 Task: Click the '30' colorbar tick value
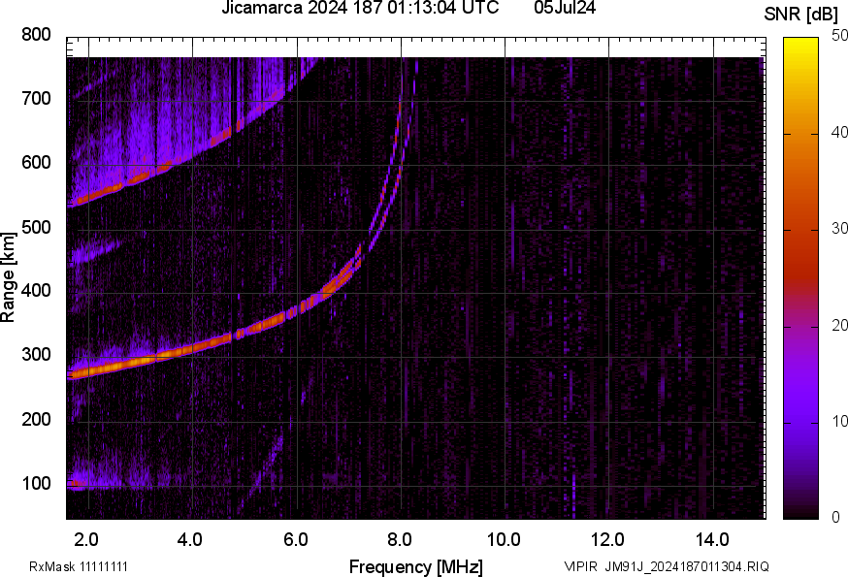839,229
